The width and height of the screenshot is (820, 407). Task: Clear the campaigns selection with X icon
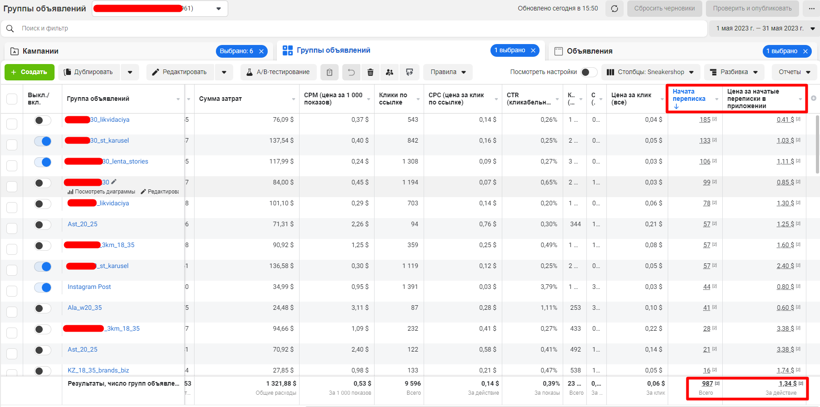coord(261,51)
